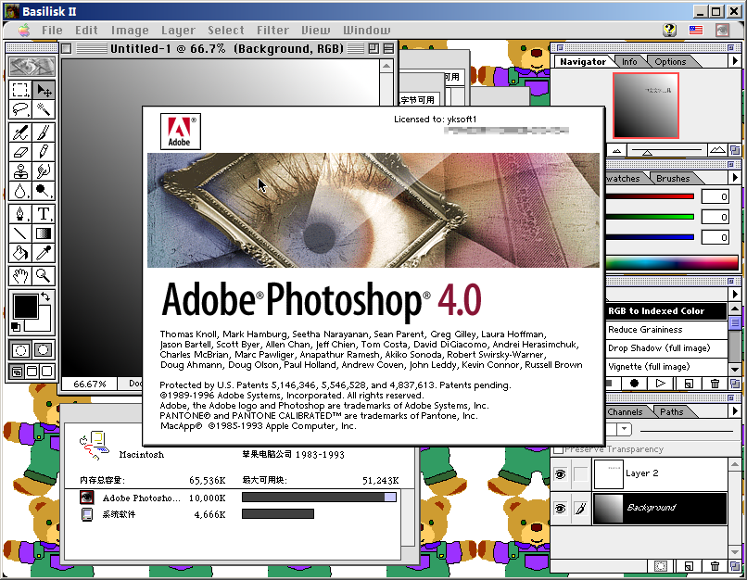Select the Eyedropper tool
This screenshot has width=747, height=580.
pos(43,251)
